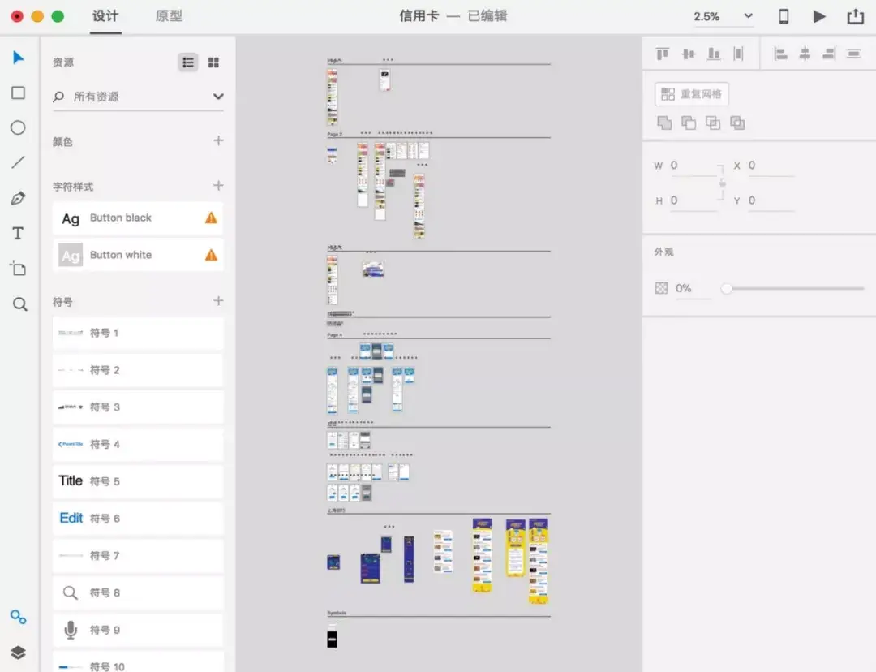Open the Layers panel
The width and height of the screenshot is (876, 672).
coord(18,652)
